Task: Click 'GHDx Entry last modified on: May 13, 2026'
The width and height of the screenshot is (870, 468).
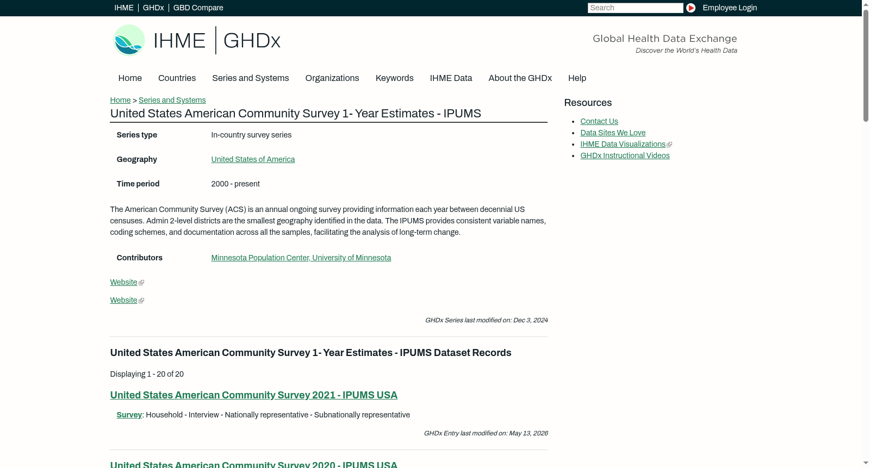Action: point(486,433)
